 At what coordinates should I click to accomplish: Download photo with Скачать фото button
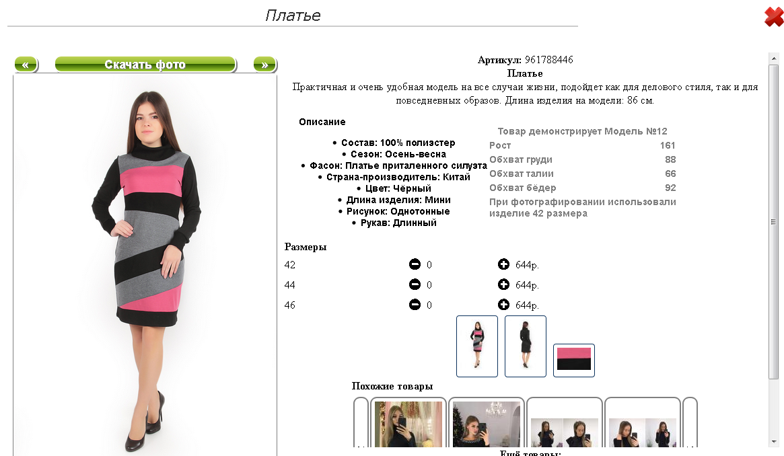pos(145,65)
